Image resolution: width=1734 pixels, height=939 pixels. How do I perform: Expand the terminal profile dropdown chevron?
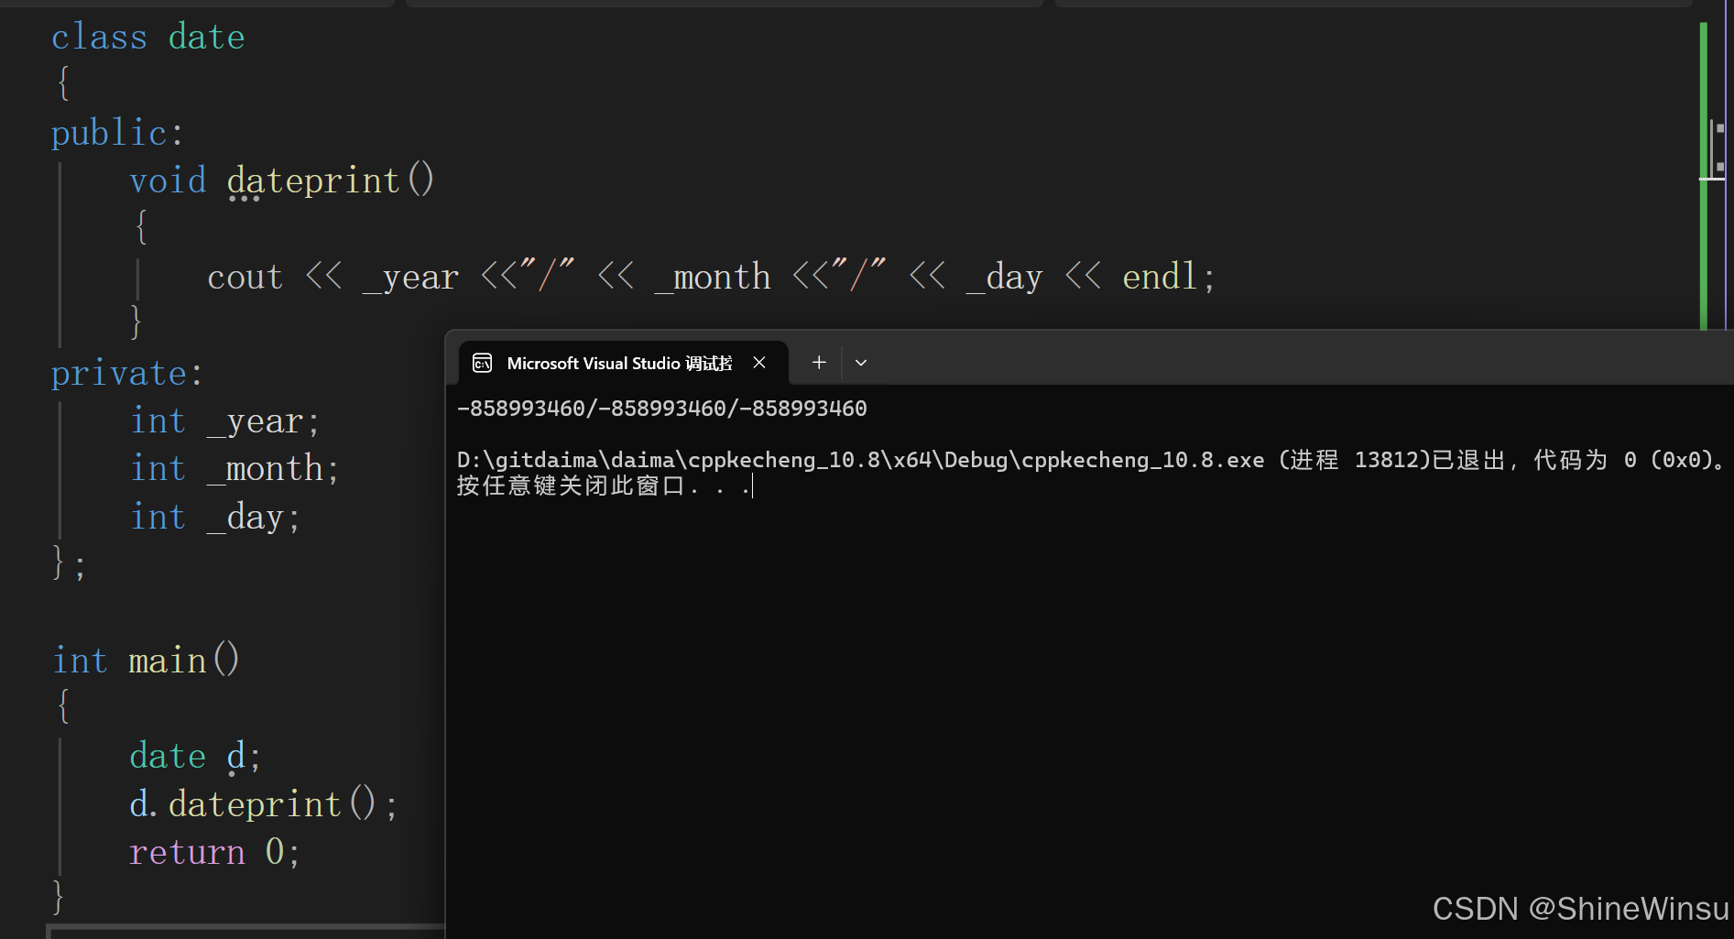coord(861,363)
